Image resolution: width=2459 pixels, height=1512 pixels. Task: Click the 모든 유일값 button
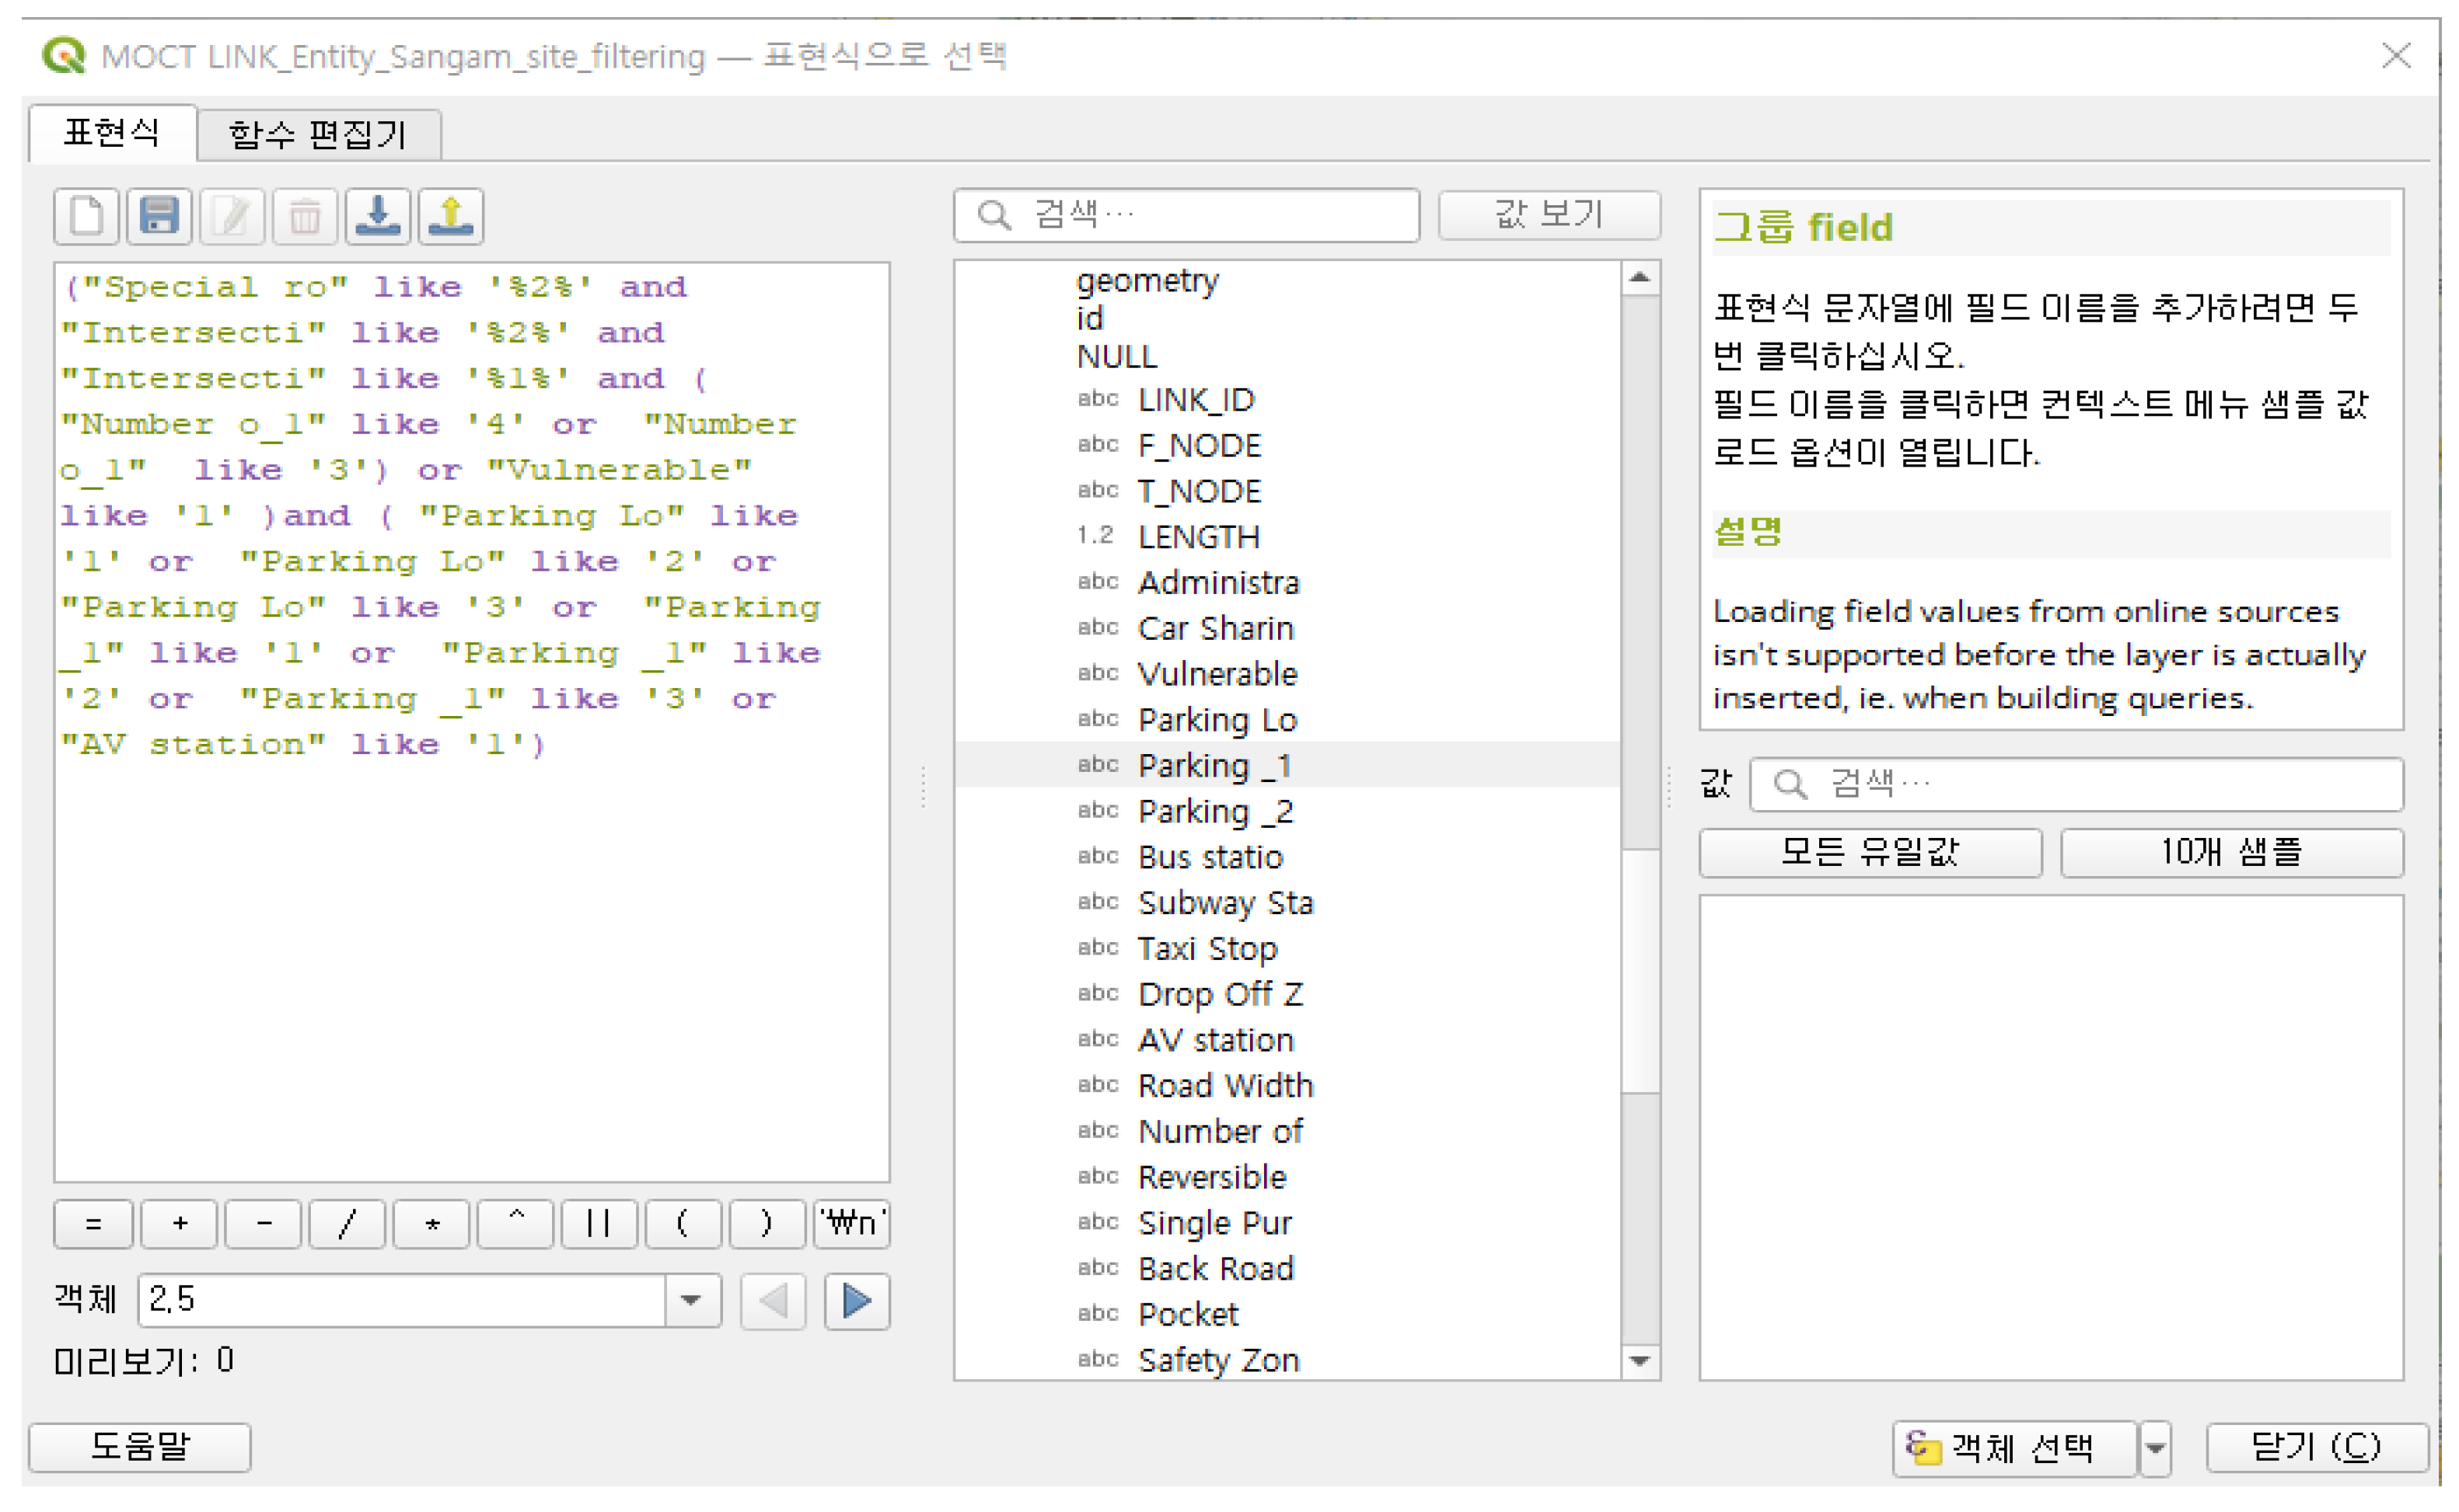click(x=1871, y=853)
